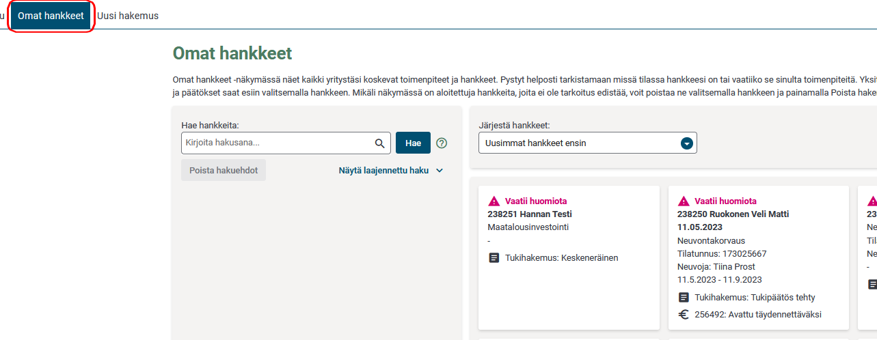Click the Vaatii huomiota label on project 238251
The width and height of the screenshot is (877, 340).
[536, 201]
